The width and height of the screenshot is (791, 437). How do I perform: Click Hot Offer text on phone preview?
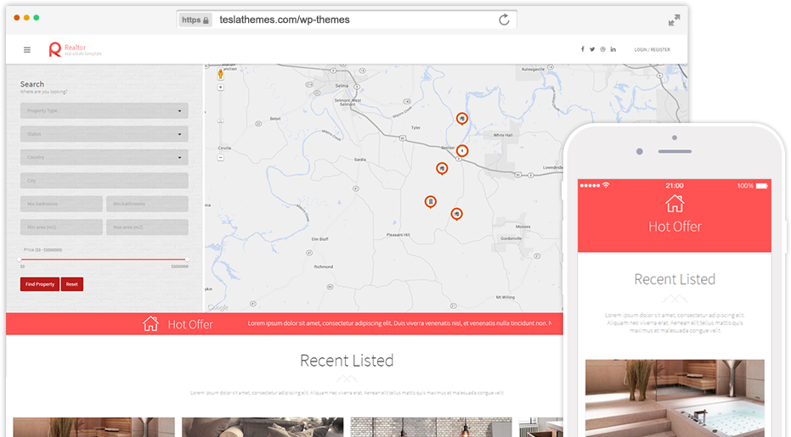(x=675, y=227)
